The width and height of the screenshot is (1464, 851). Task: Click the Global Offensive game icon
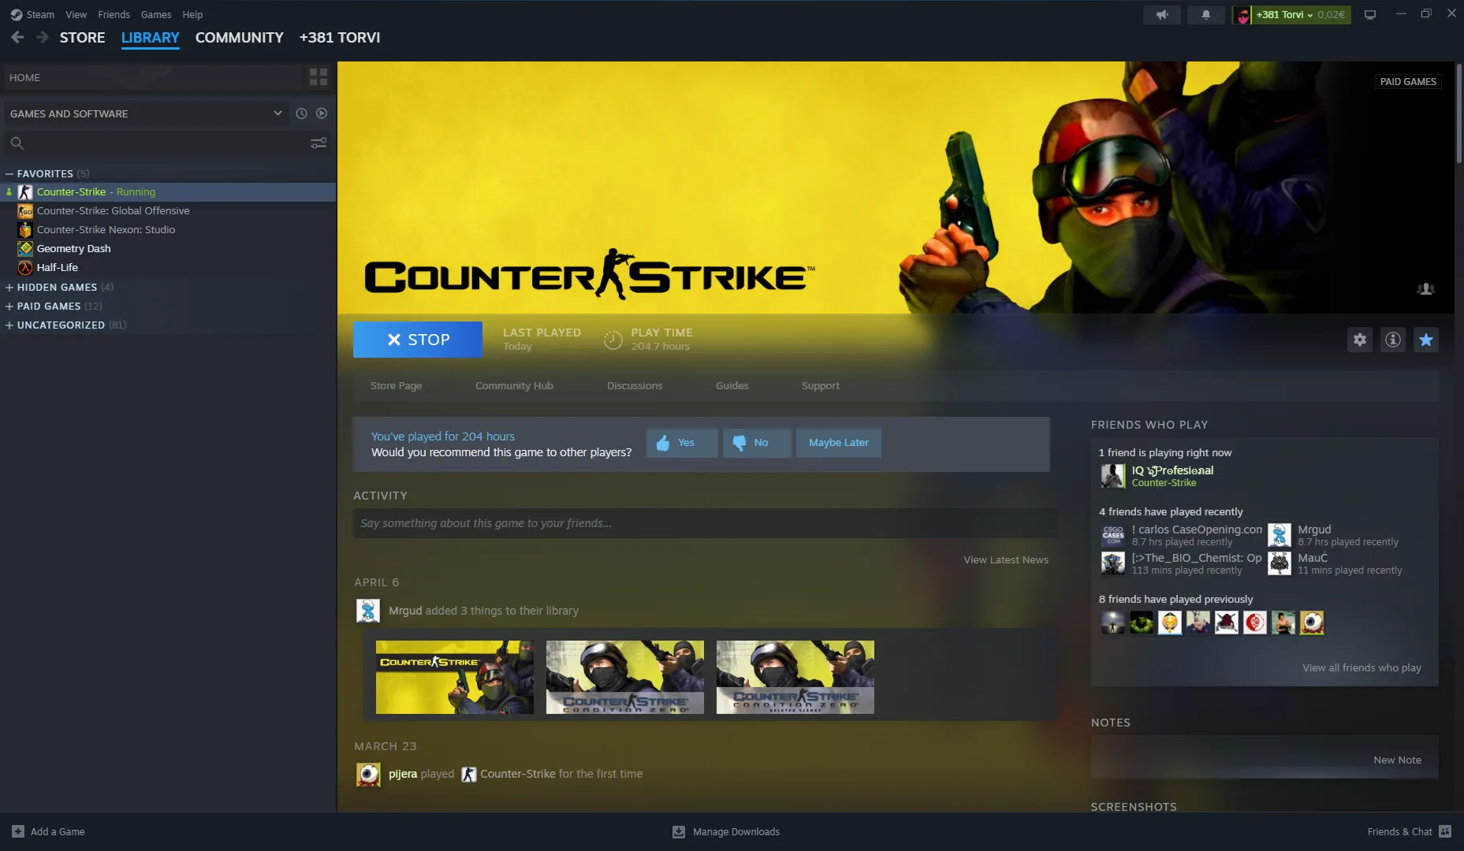point(25,211)
